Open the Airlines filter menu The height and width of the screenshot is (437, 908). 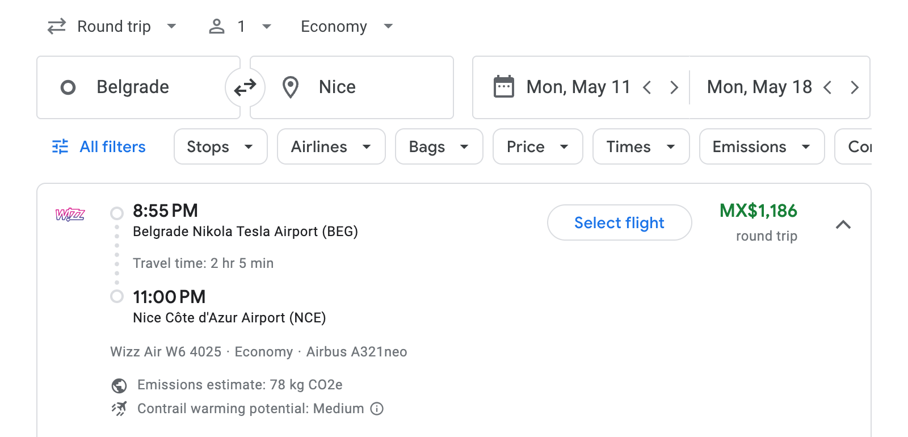coord(331,146)
